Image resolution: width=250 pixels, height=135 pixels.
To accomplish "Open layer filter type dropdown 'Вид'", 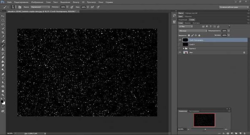I will pyautogui.click(x=186, y=26).
